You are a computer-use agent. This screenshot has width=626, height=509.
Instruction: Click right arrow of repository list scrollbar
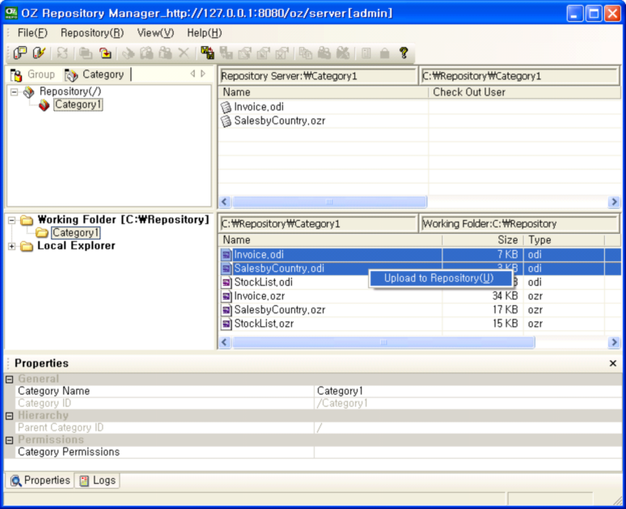click(x=614, y=201)
